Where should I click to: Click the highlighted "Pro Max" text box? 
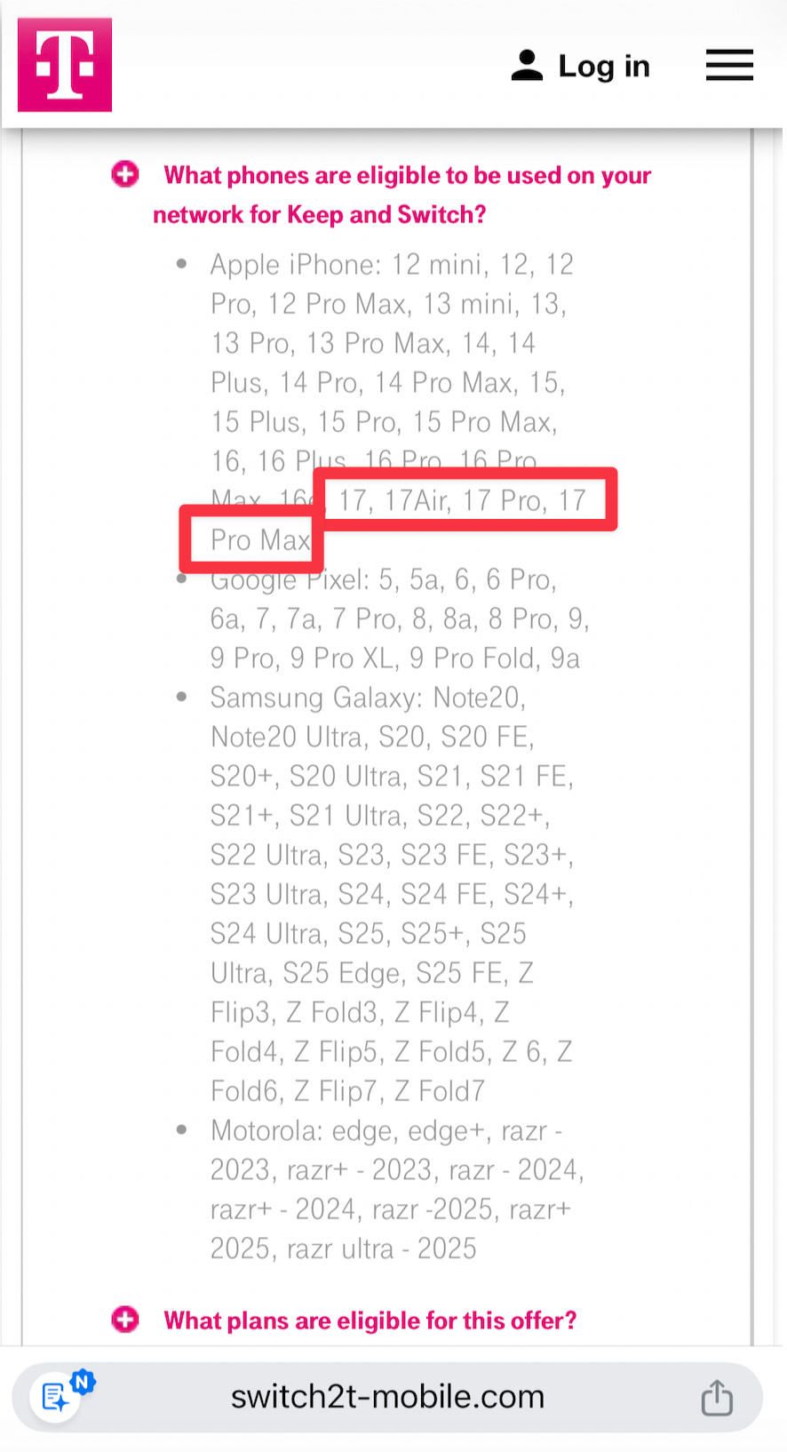click(260, 539)
